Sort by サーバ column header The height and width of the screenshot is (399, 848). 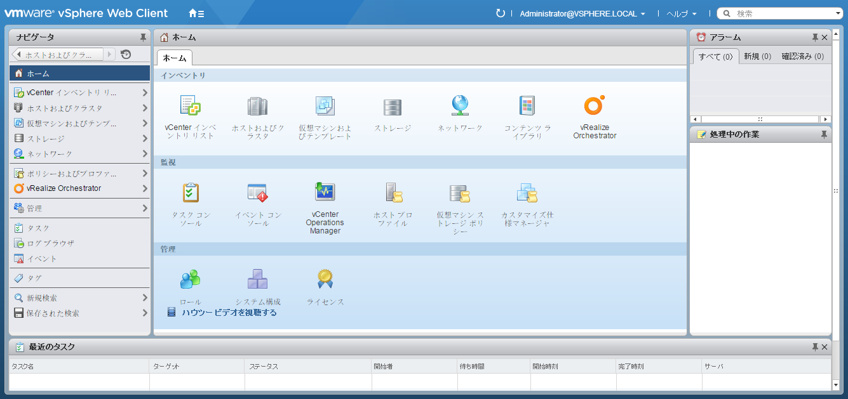point(767,367)
